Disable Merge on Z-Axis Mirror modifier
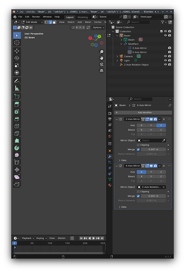The width and height of the screenshot is (185, 272). (138, 149)
